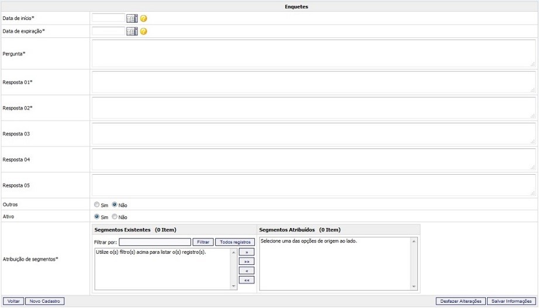Remove selected segment with « button
The width and height of the screenshot is (539, 308).
click(246, 271)
